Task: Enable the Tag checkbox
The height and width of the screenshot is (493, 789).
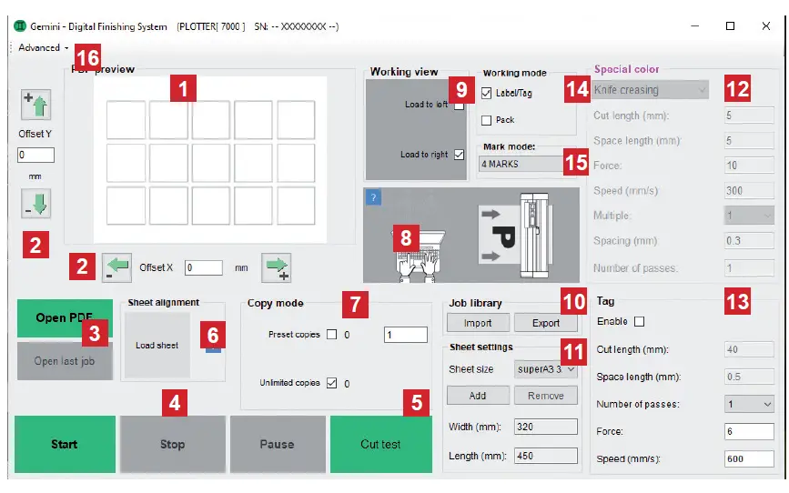Action: pos(639,321)
